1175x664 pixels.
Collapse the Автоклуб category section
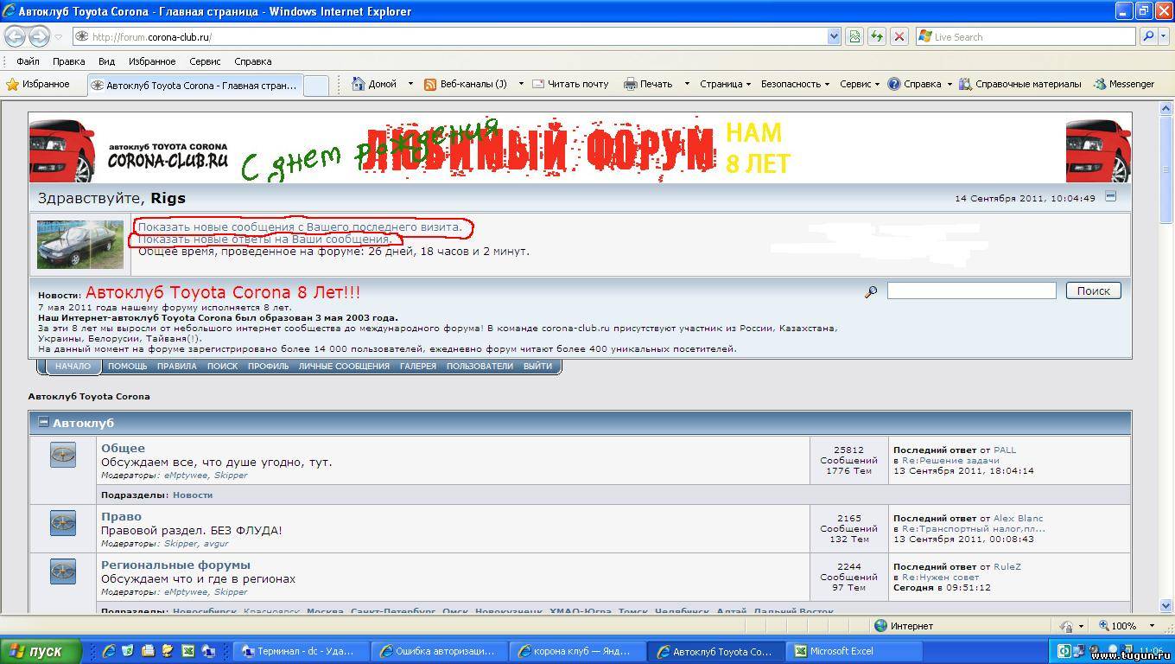(43, 423)
